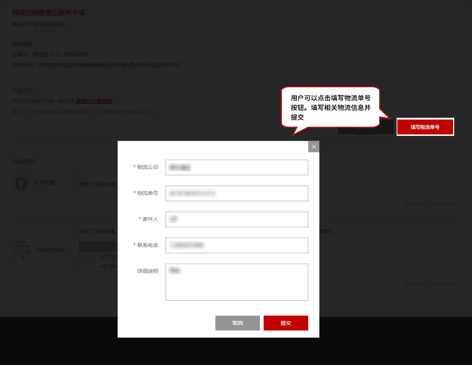Click the 商城已同意售后服务申请 heading
Viewport: 472px width, 365px height.
pyautogui.click(x=48, y=13)
